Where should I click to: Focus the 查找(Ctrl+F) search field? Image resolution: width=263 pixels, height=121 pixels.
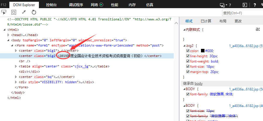tap(243, 13)
